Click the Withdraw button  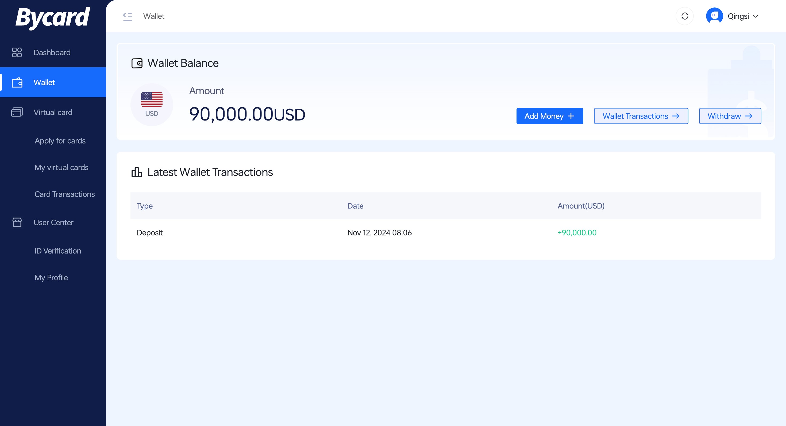(730, 116)
